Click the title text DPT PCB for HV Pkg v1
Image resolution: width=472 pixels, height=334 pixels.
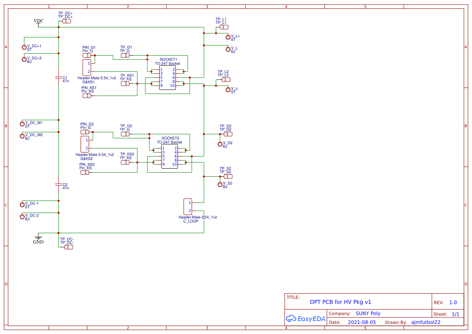click(x=340, y=302)
